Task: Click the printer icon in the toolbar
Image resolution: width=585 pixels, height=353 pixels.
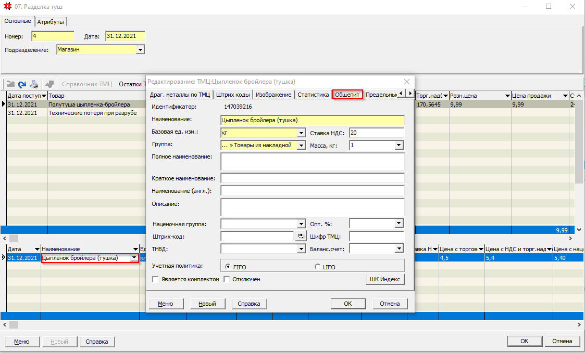Action: (34, 84)
